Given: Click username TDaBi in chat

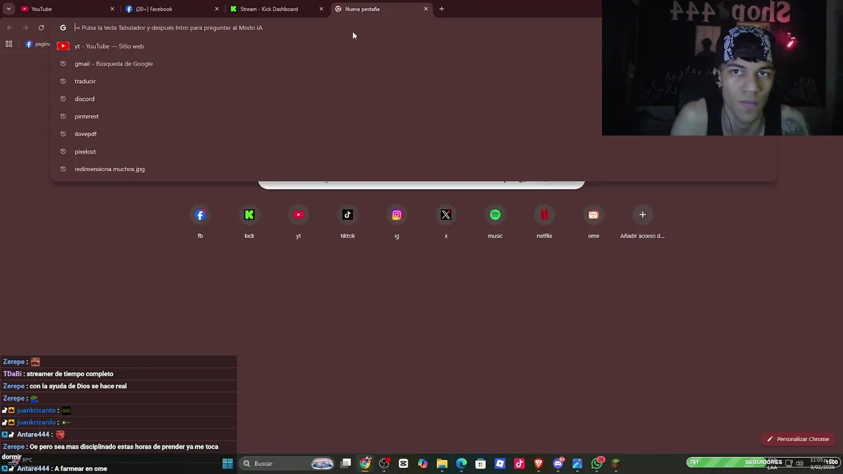Looking at the screenshot, I should [13, 374].
